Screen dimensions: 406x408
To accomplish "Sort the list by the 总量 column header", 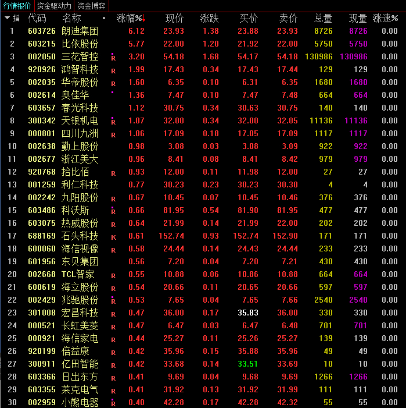I will (x=323, y=19).
